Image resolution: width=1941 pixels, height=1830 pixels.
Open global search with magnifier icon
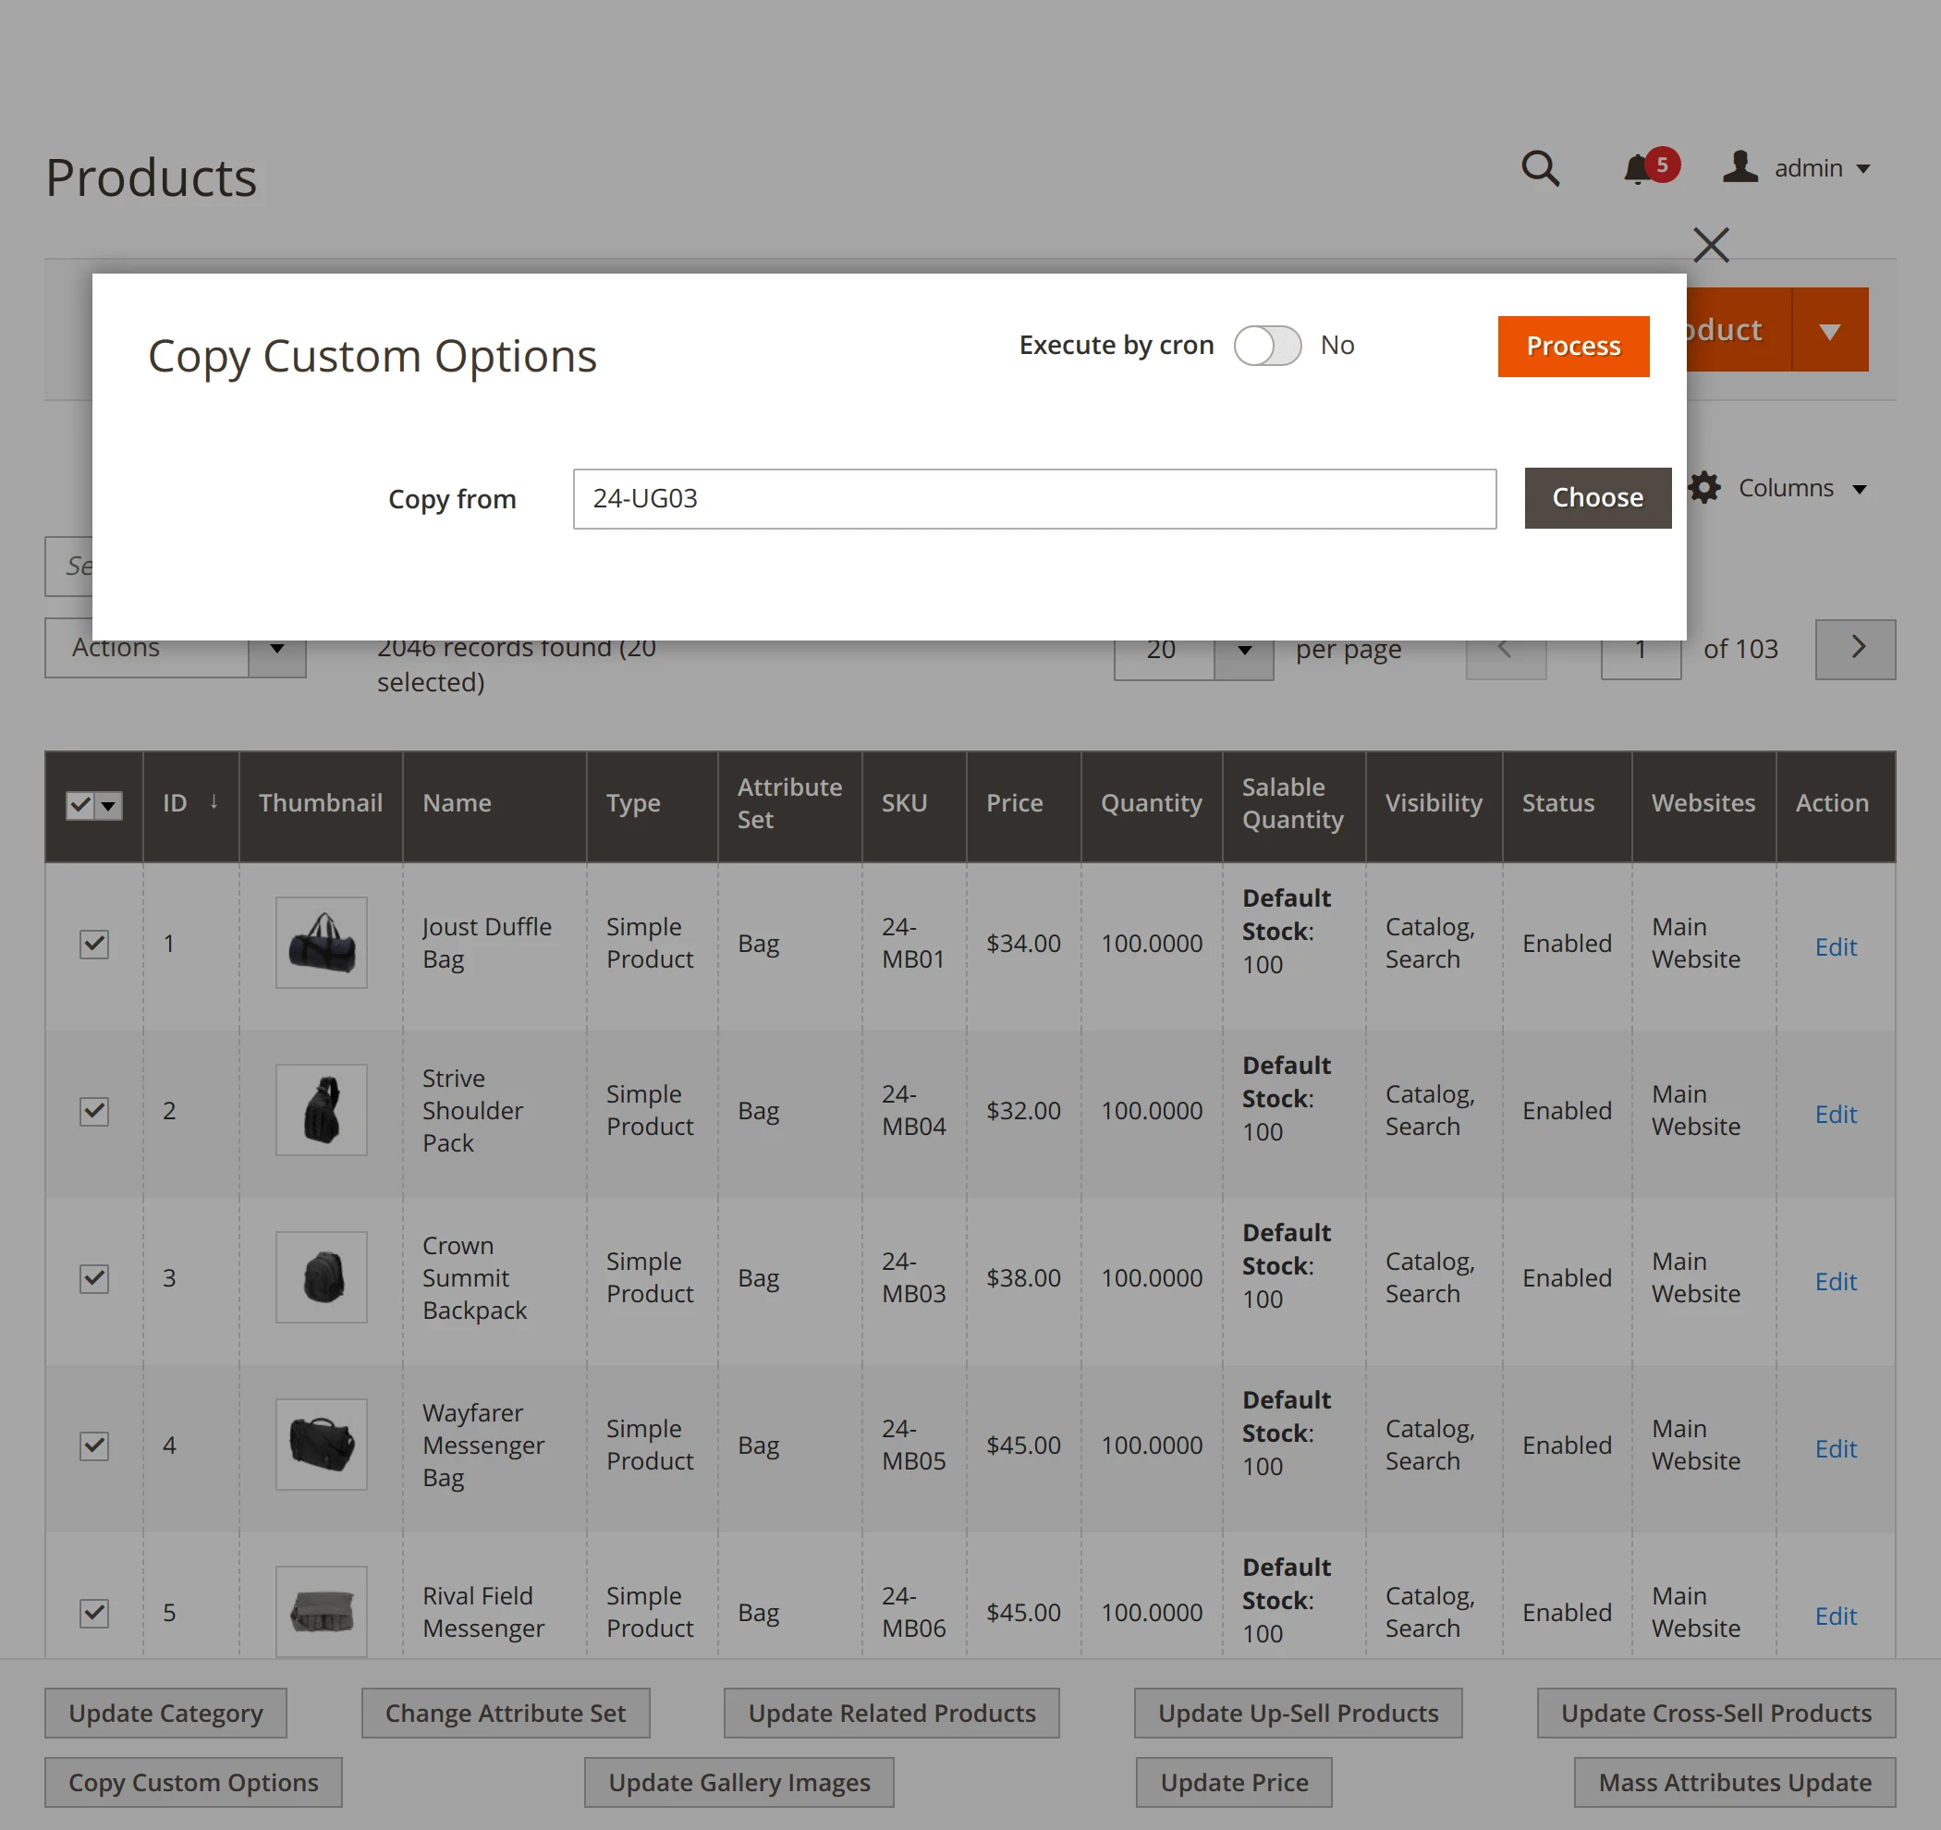coord(1541,169)
